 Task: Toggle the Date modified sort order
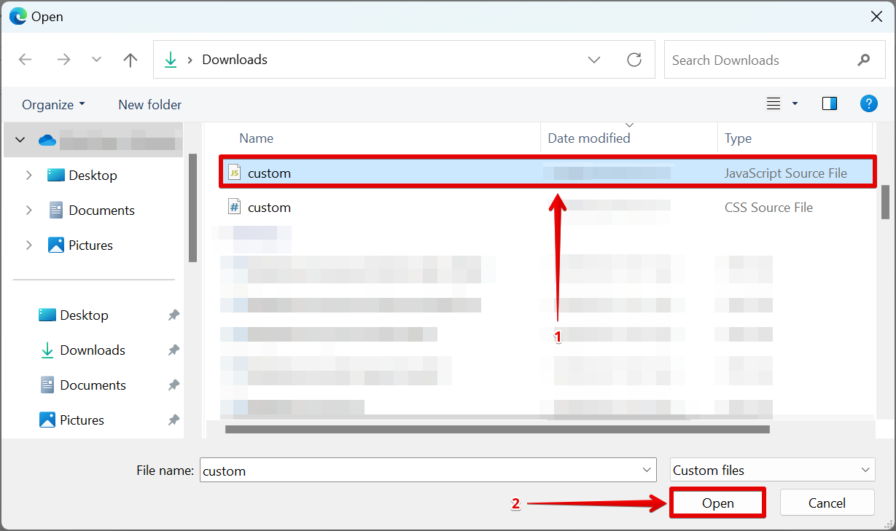[588, 138]
